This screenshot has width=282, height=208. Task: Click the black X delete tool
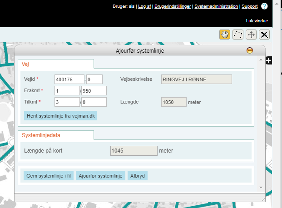264,35
